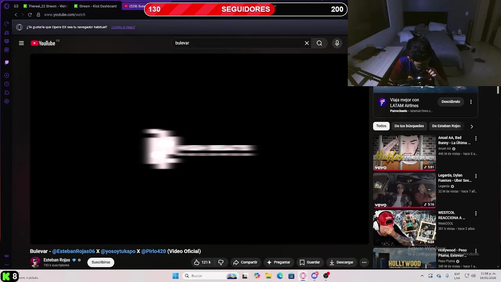Open Compartir share dialog

[x=245, y=262]
